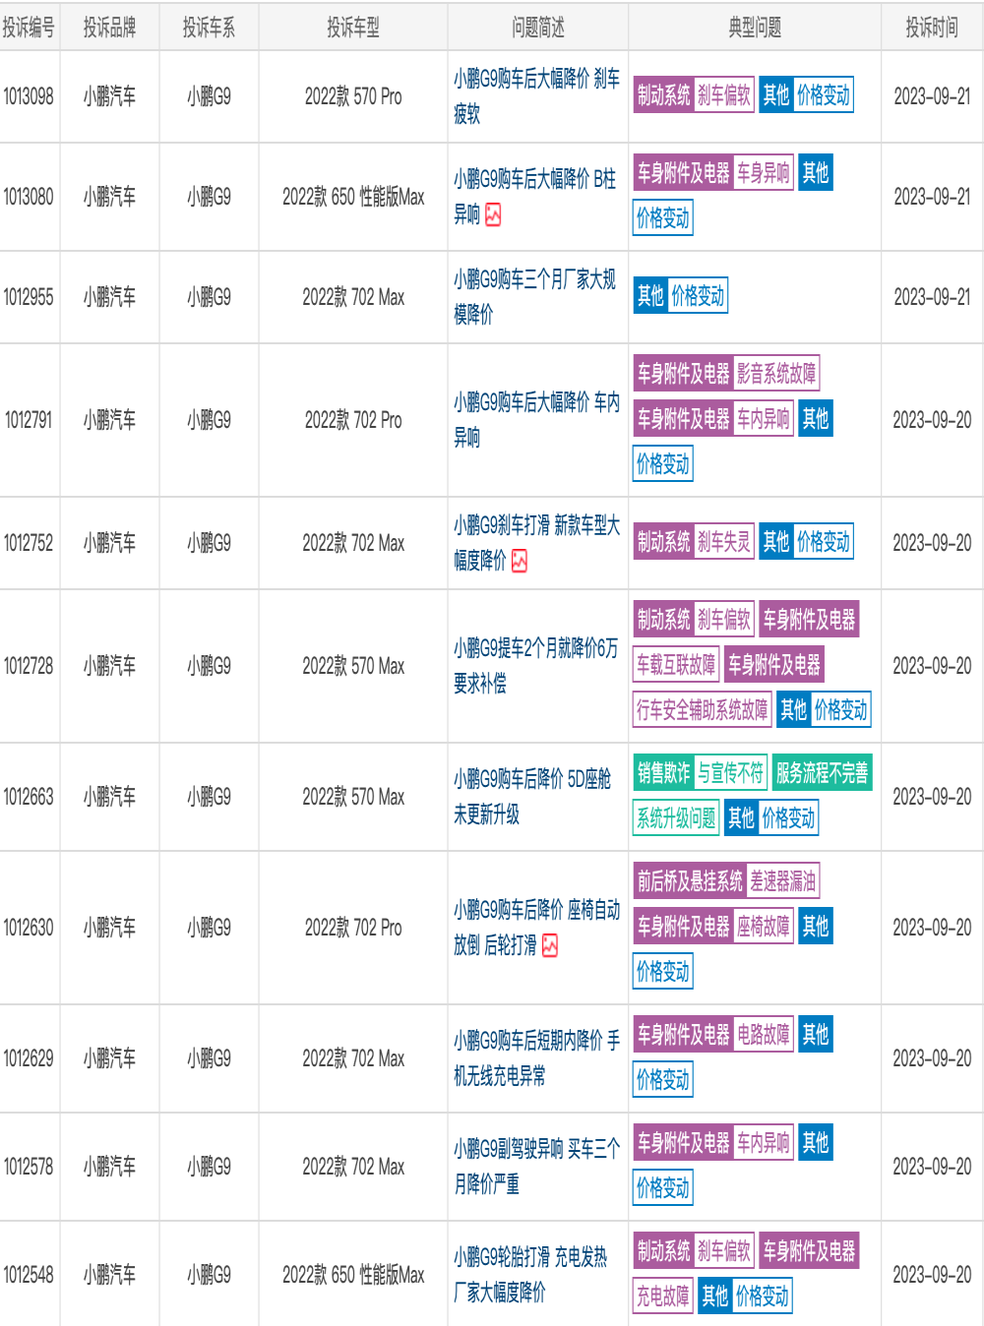Click 行车安全辅助系统故障 tag
This screenshot has height=1326, width=984.
[703, 710]
